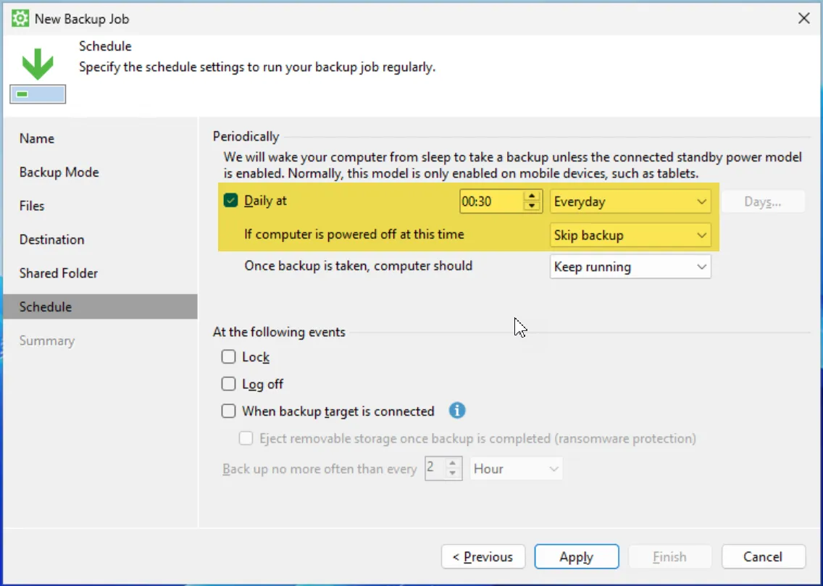This screenshot has width=823, height=586.
Task: Open the Skip backup dropdown
Action: [x=630, y=235]
